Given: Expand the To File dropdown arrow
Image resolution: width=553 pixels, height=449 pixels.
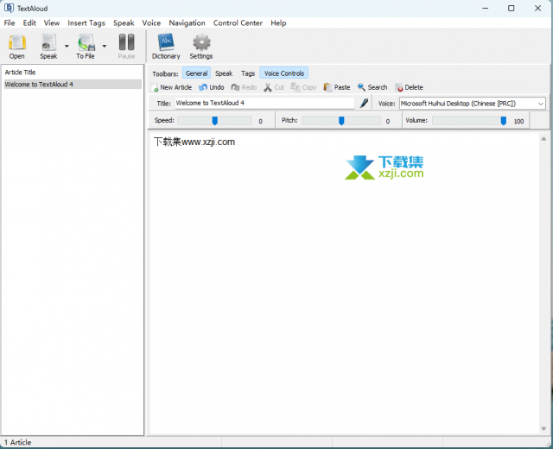Looking at the screenshot, I should [105, 46].
